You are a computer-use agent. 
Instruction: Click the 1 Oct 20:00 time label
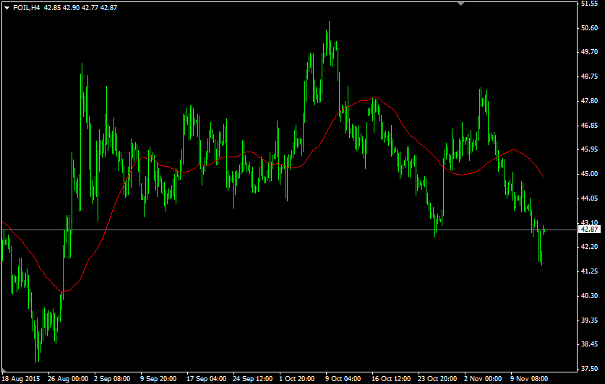(297, 379)
